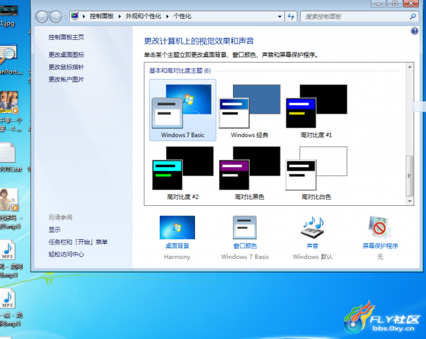
Task: Click the 窗口颜色 link
Action: click(245, 246)
